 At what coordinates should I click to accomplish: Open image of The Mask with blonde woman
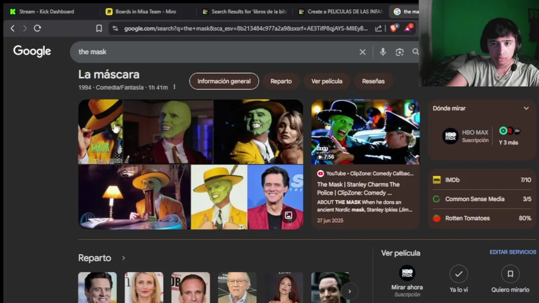pyautogui.click(x=258, y=132)
